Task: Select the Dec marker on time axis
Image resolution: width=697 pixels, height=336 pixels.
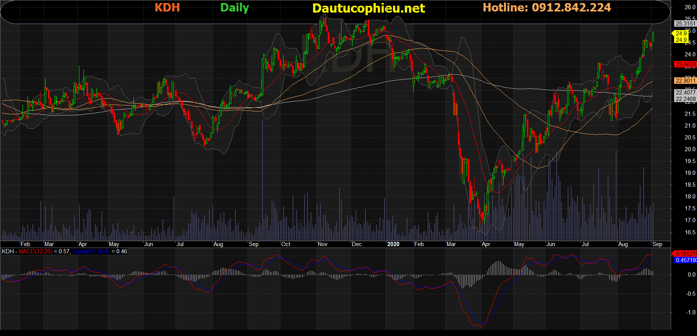Action: click(356, 244)
